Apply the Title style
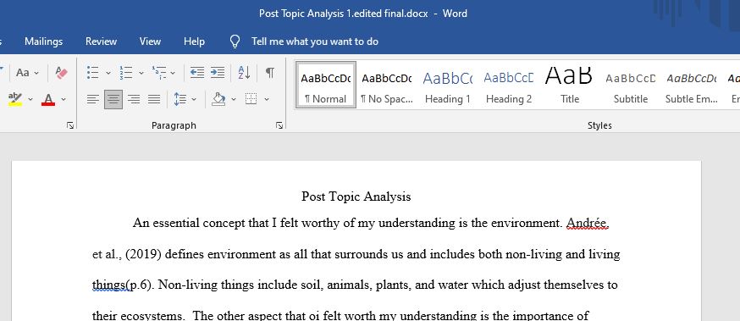 [570, 86]
